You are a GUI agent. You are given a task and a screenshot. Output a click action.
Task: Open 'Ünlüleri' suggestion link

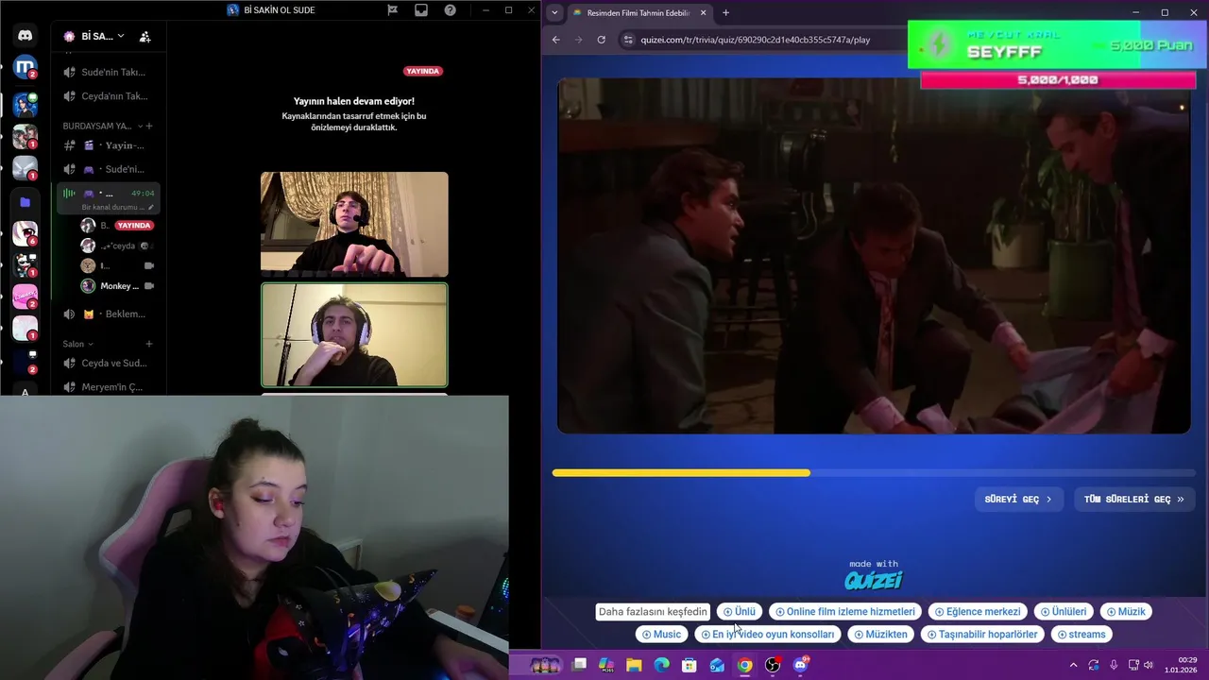(1064, 612)
